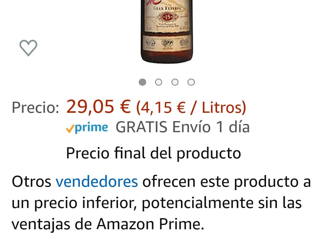Select the first image carousel dot
This screenshot has width=333, height=249.
(142, 82)
